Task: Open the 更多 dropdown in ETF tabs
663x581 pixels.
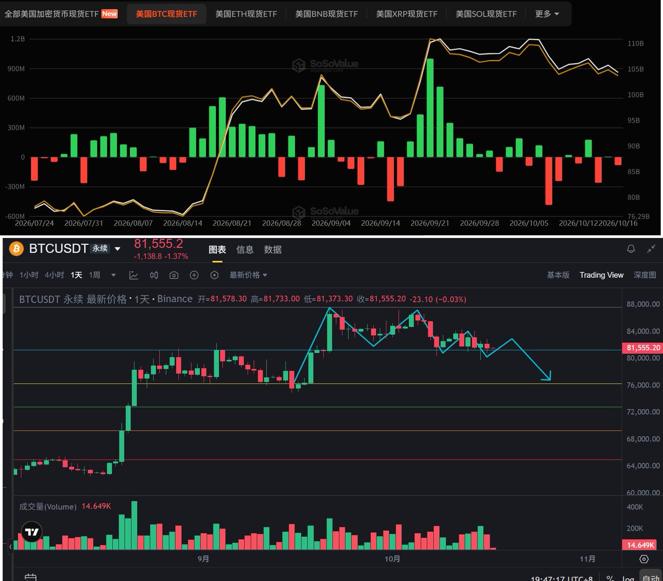Action: click(547, 14)
